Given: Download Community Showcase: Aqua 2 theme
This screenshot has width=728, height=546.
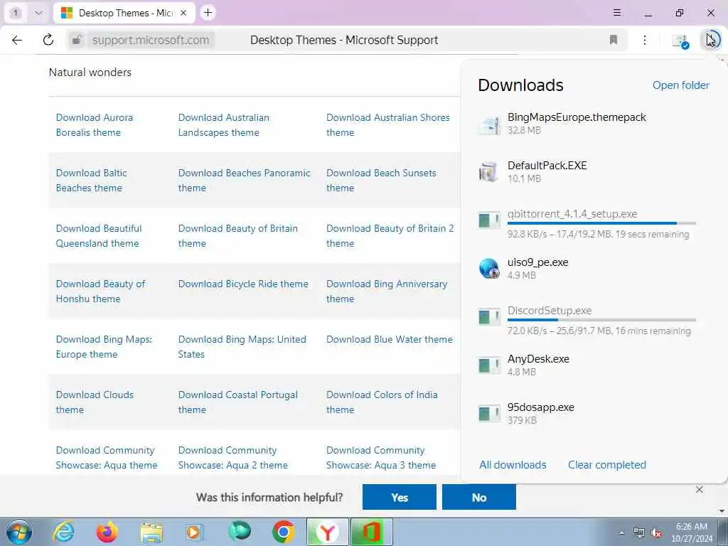Looking at the screenshot, I should [232, 457].
